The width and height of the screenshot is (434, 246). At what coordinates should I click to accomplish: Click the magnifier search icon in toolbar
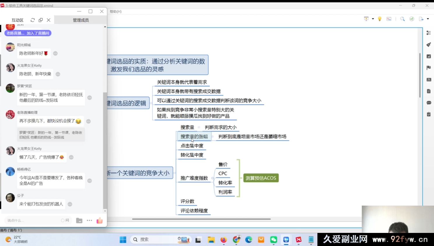point(402,19)
